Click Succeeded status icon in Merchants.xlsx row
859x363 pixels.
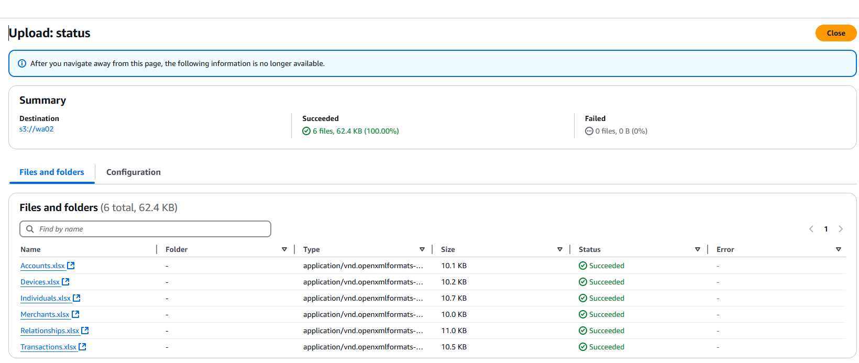pos(583,314)
